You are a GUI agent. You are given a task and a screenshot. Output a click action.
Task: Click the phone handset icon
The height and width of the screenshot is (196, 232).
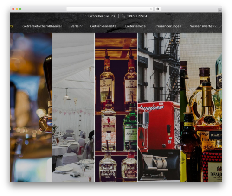tap(123, 16)
